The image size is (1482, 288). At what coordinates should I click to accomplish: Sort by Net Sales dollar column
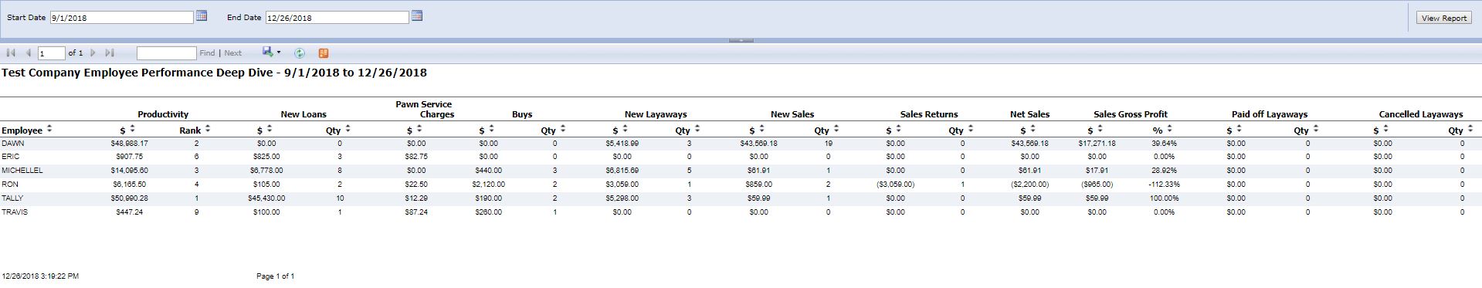(1033, 129)
